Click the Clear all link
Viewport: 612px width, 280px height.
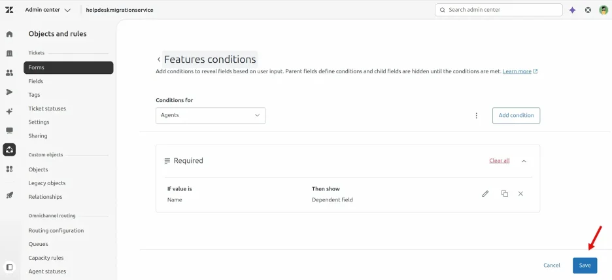click(499, 161)
